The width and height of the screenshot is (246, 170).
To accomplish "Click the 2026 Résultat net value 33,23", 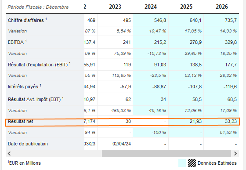I will 231,121.
